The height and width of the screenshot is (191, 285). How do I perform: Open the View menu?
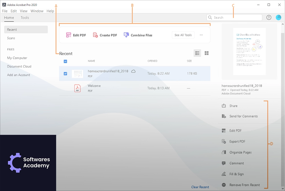(x=24, y=11)
